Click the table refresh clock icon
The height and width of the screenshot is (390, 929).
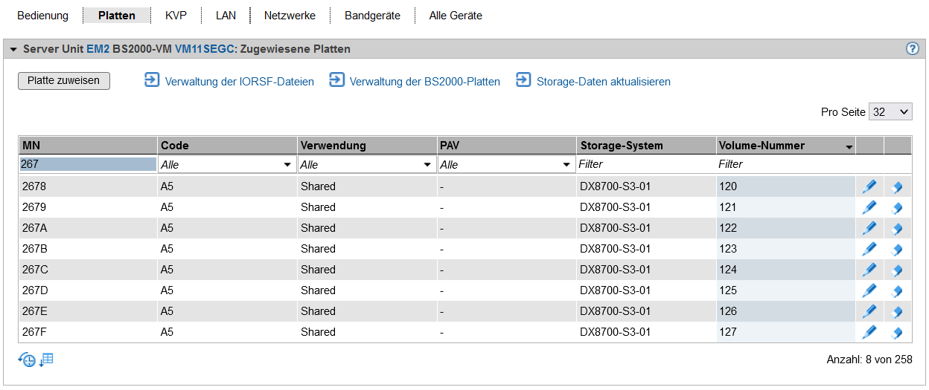[27, 360]
